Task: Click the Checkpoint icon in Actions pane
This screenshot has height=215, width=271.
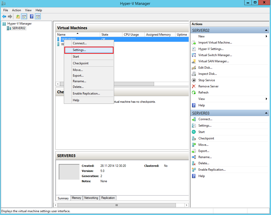Action: [194, 138]
